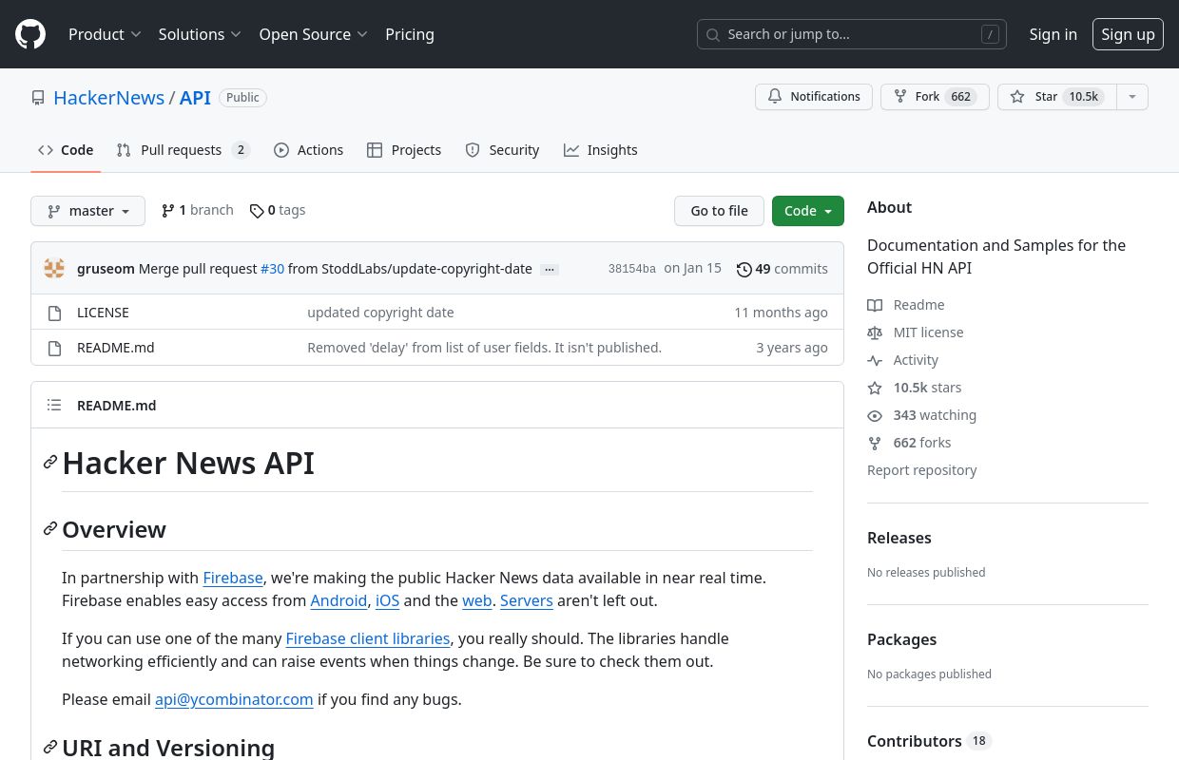Image resolution: width=1179 pixels, height=760 pixels.
Task: Open the Firebase client libraries link
Action: (368, 638)
